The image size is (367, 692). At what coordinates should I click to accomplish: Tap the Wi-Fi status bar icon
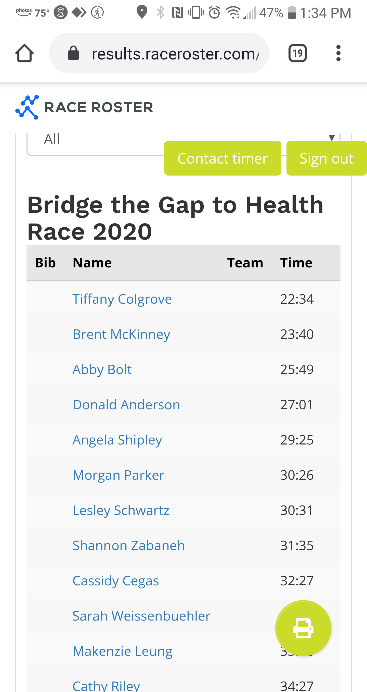pos(233,13)
